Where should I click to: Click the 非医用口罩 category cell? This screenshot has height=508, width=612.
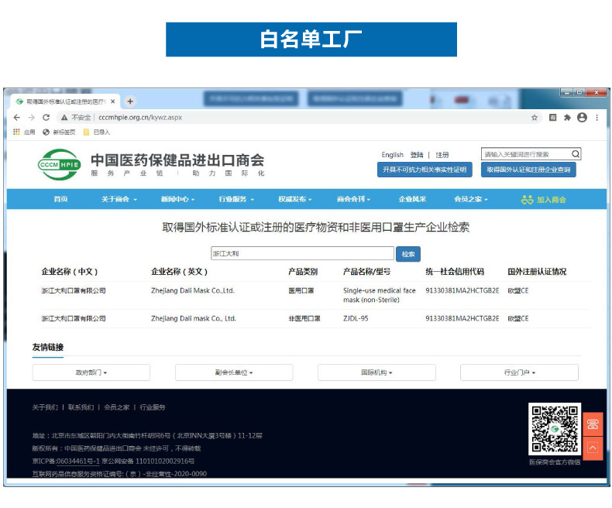coord(304,318)
